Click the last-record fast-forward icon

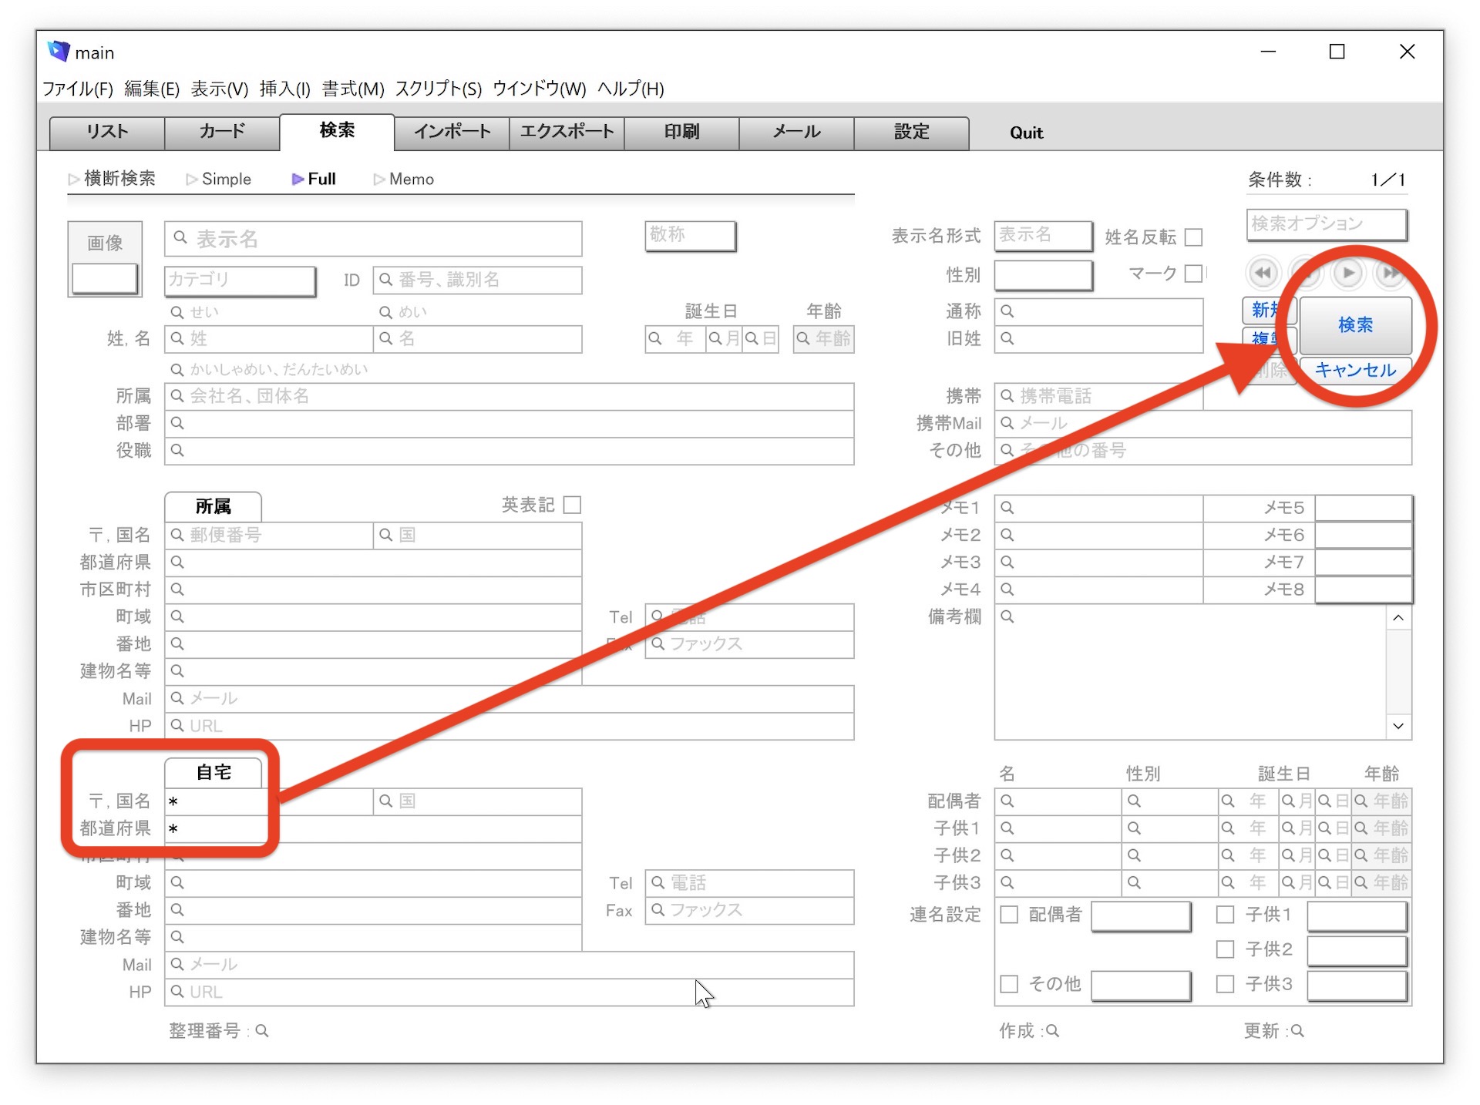[x=1390, y=273]
